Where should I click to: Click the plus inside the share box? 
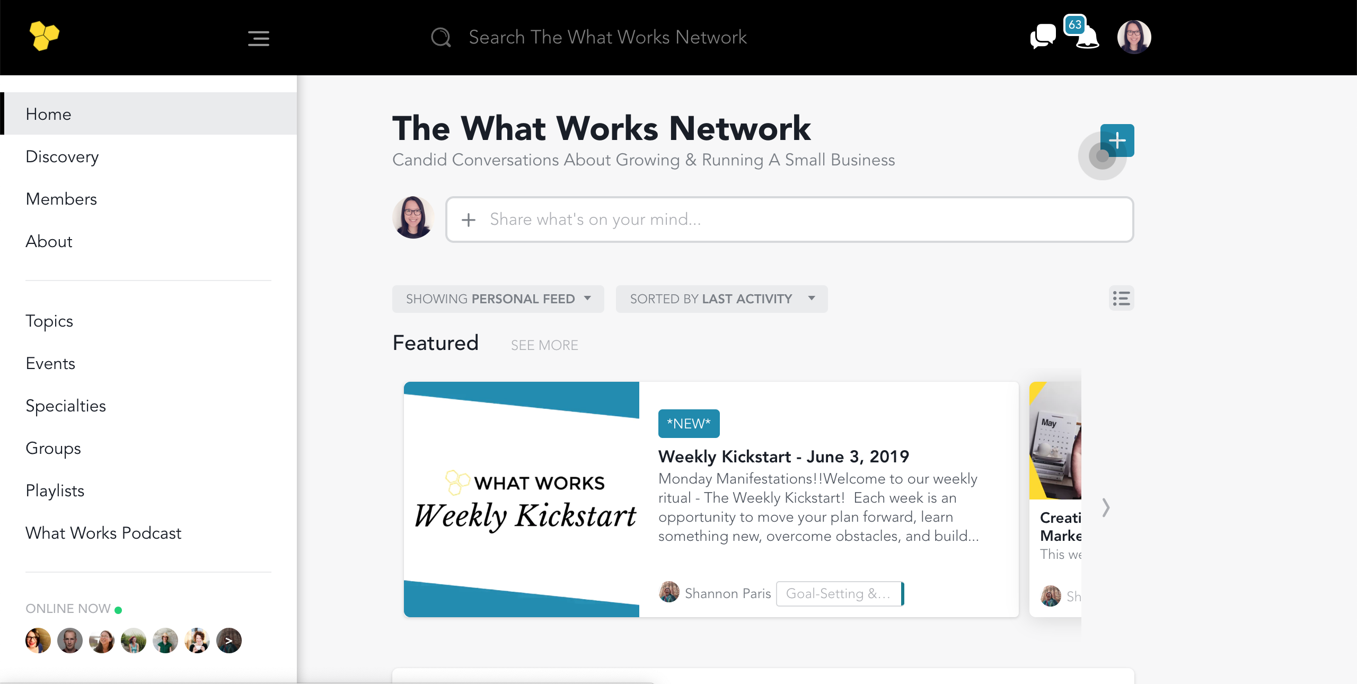[x=469, y=220]
